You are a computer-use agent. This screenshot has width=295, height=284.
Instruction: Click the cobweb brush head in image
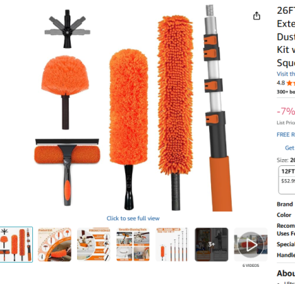pyautogui.click(x=65, y=91)
